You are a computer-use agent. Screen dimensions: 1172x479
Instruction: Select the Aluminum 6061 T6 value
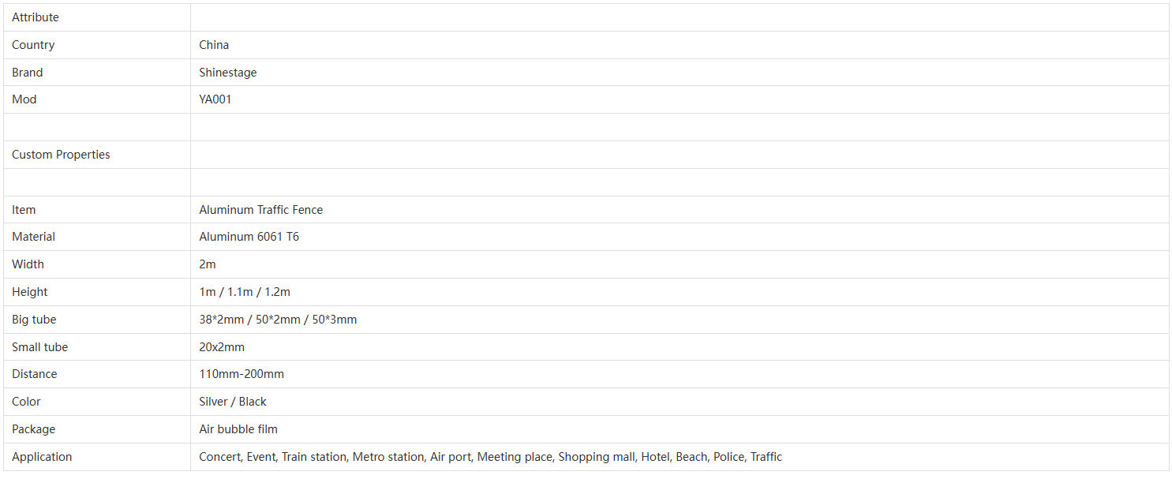[x=249, y=237]
